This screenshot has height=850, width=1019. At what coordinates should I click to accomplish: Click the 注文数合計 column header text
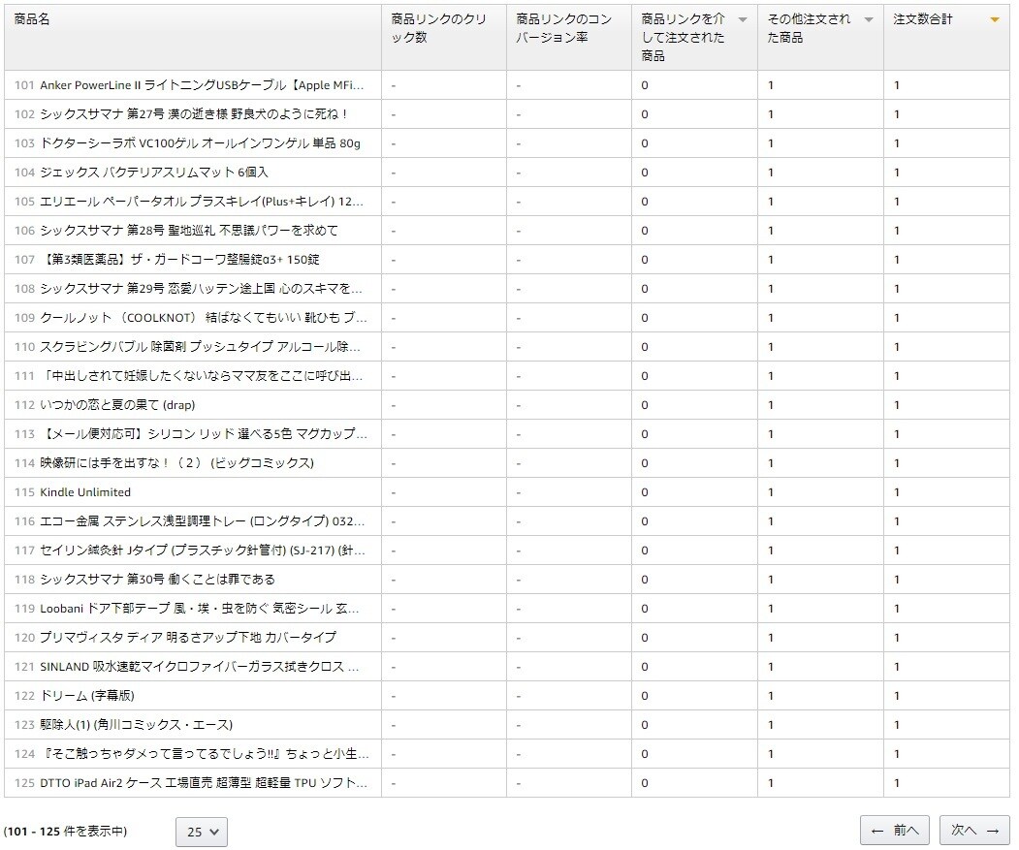pos(922,18)
